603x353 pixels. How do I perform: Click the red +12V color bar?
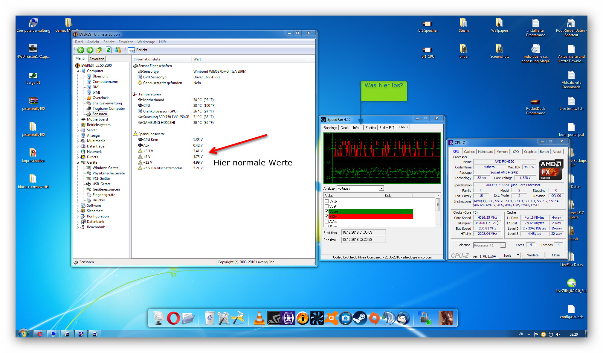click(x=371, y=217)
